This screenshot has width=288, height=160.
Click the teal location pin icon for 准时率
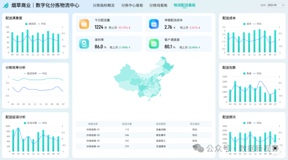click(84, 44)
